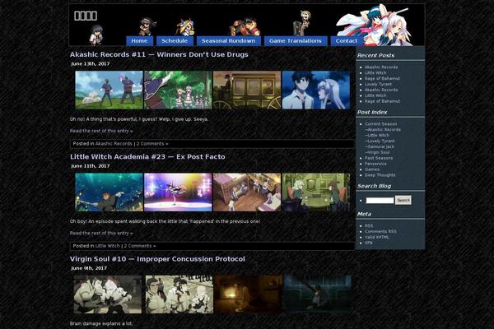Open Virgin Soul thumbnail of men fighting
The height and width of the screenshot is (329, 494).
108,294
